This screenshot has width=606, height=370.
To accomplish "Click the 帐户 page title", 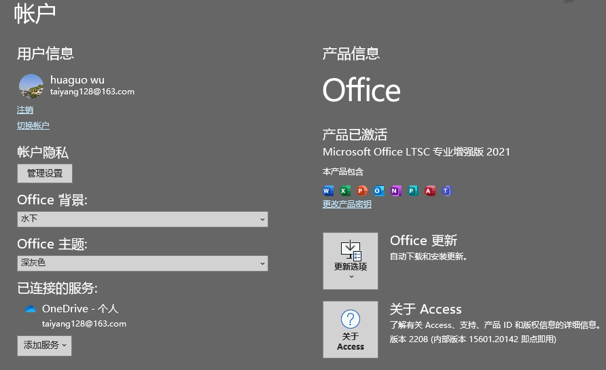I will click(35, 13).
